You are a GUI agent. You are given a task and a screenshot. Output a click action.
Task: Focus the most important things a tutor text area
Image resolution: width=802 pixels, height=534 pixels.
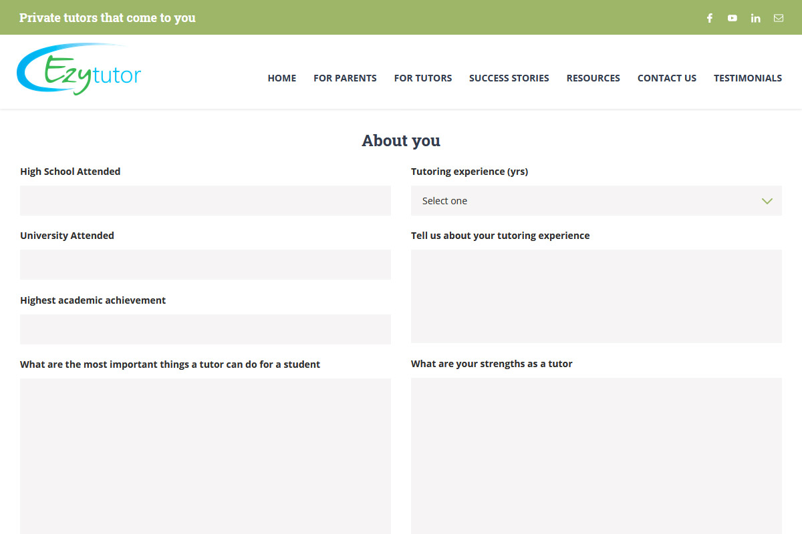coord(205,455)
